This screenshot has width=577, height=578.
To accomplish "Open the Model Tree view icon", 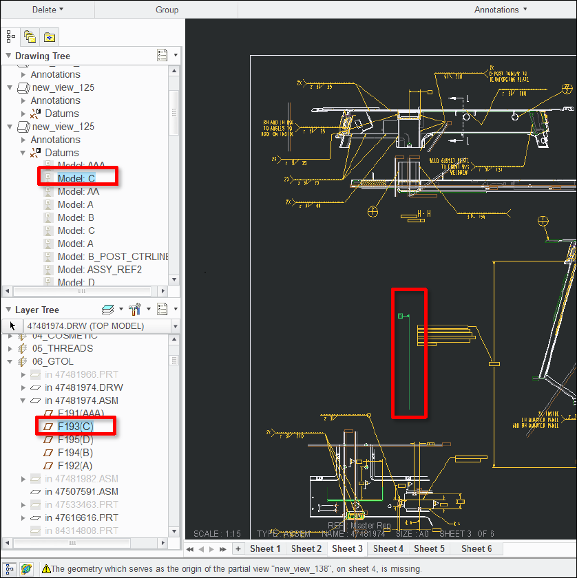I will click(10, 36).
